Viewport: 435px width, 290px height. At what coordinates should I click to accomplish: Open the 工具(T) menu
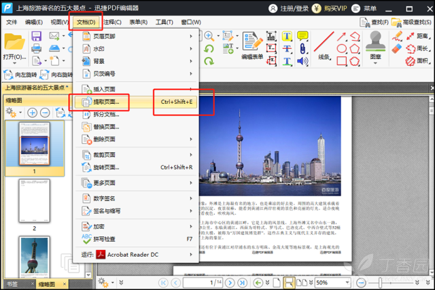click(x=164, y=22)
